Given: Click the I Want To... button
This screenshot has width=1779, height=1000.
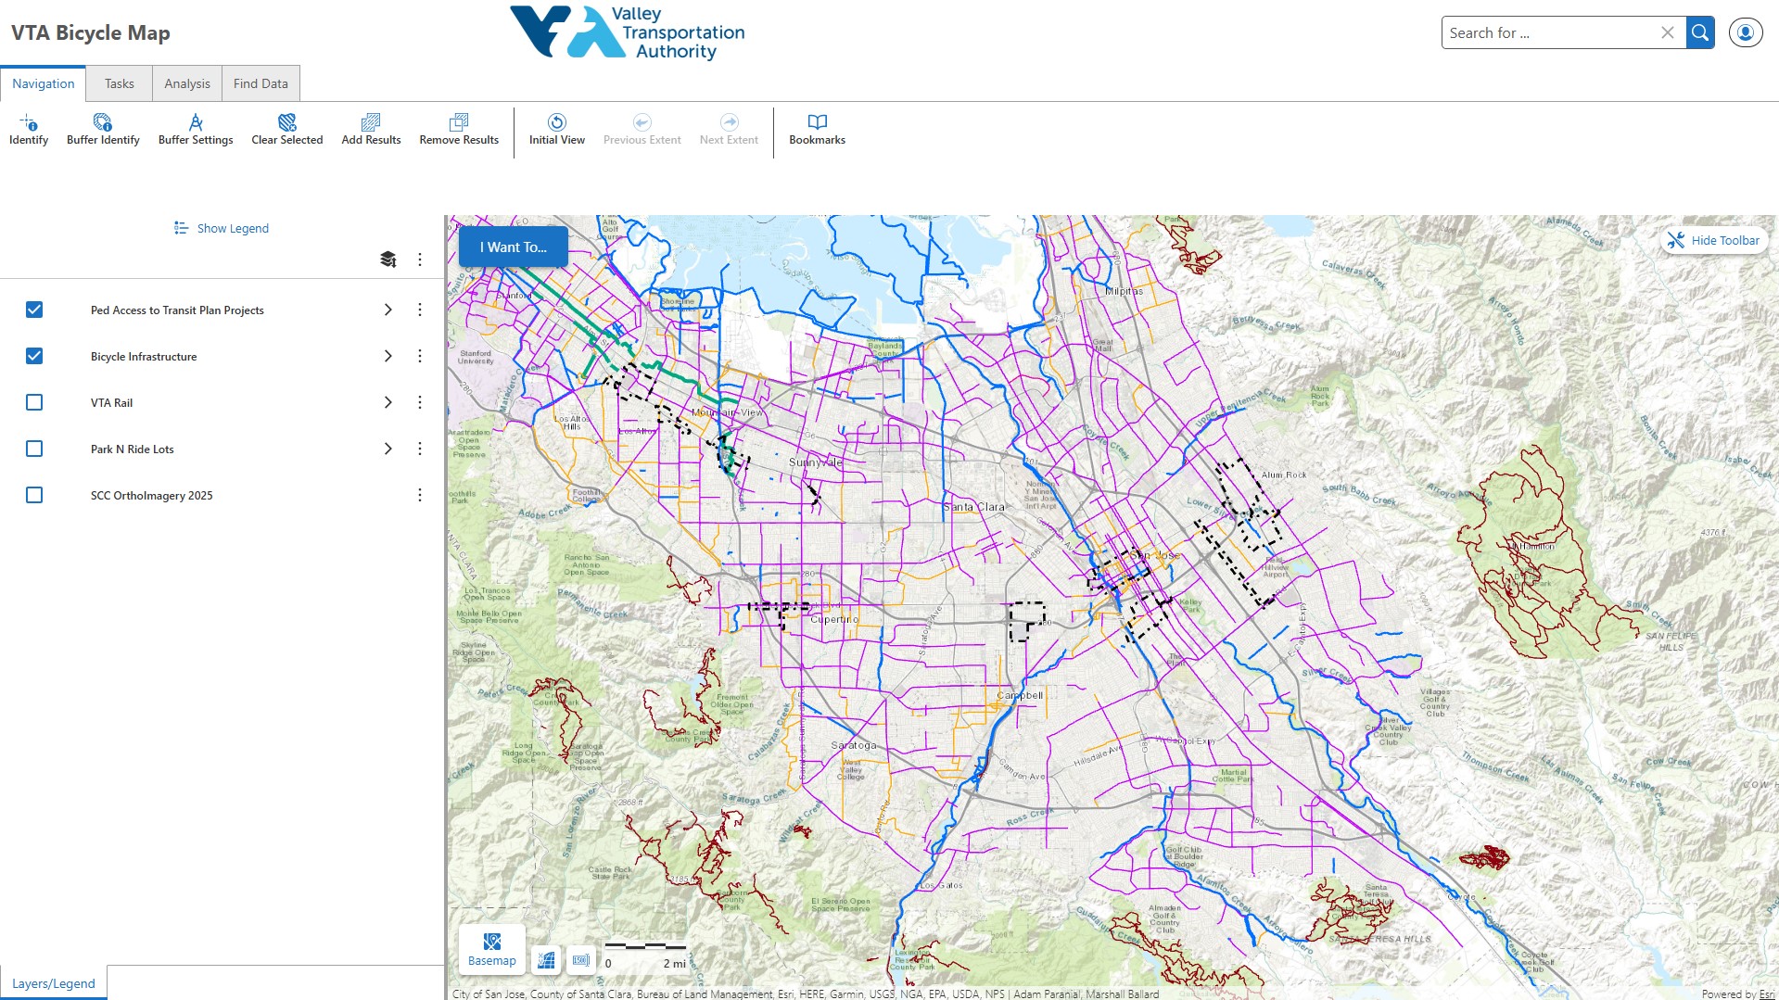Looking at the screenshot, I should pyautogui.click(x=514, y=247).
